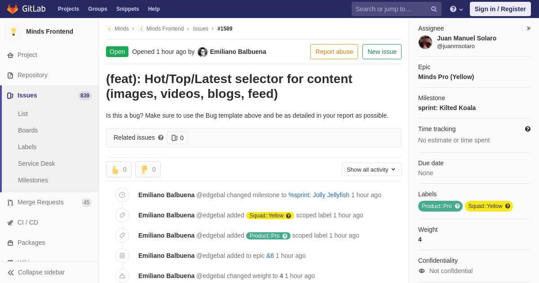
Task: Click the Issues breadcrumb link
Action: point(201,29)
